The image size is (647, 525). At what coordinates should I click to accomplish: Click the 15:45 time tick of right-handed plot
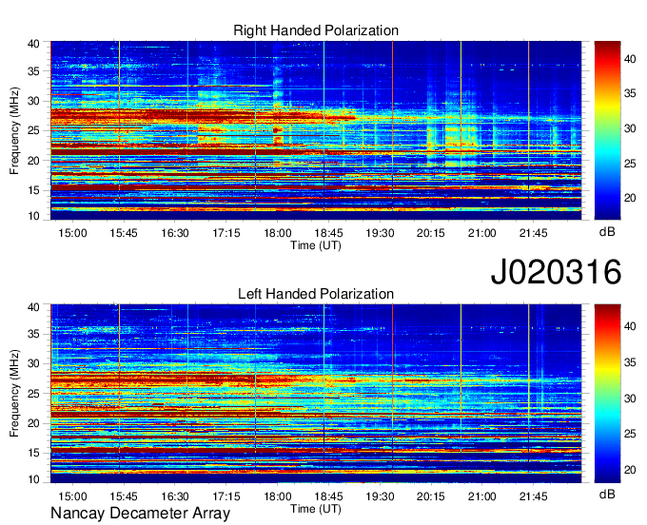point(124,233)
